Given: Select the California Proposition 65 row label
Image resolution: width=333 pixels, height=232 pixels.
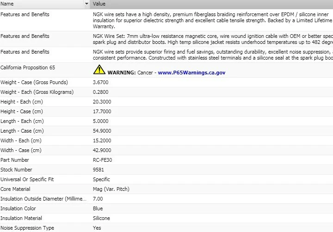Looking at the screenshot, I should click(28, 67).
